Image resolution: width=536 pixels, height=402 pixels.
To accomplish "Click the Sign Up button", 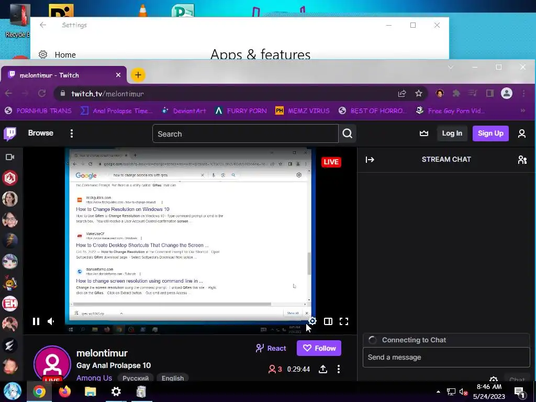I will pos(490,133).
